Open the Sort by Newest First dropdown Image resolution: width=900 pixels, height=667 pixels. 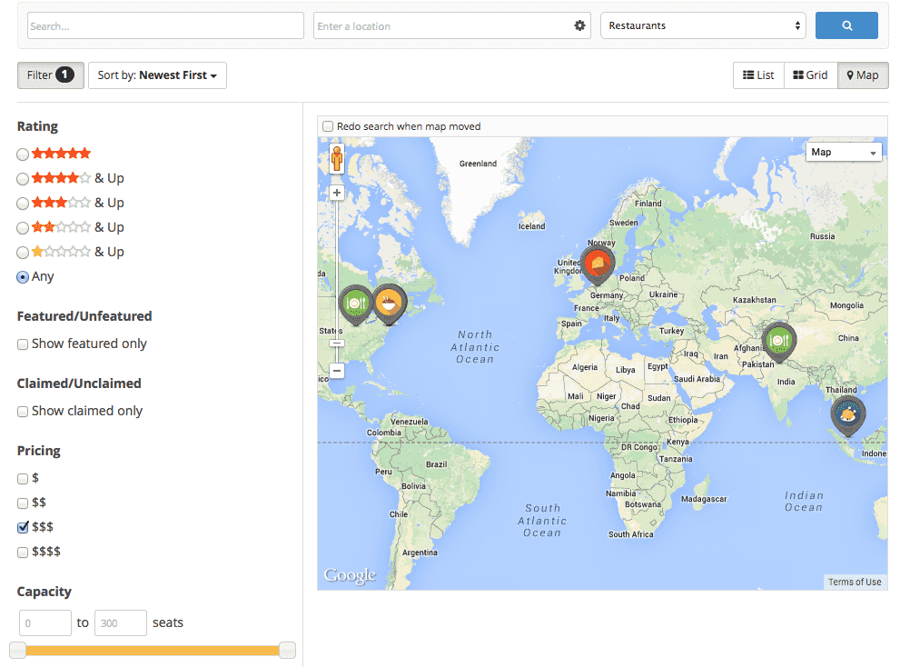156,75
